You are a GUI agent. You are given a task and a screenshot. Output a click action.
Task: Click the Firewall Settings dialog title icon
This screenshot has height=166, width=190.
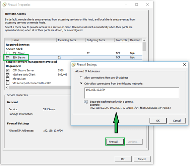tap(73, 65)
